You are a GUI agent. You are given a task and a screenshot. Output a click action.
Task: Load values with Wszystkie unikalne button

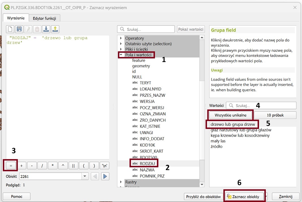(x=230, y=115)
